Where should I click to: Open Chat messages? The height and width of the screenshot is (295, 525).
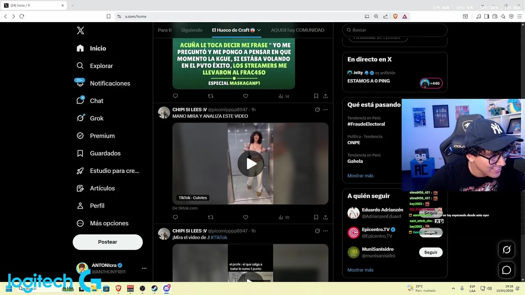coord(90,101)
